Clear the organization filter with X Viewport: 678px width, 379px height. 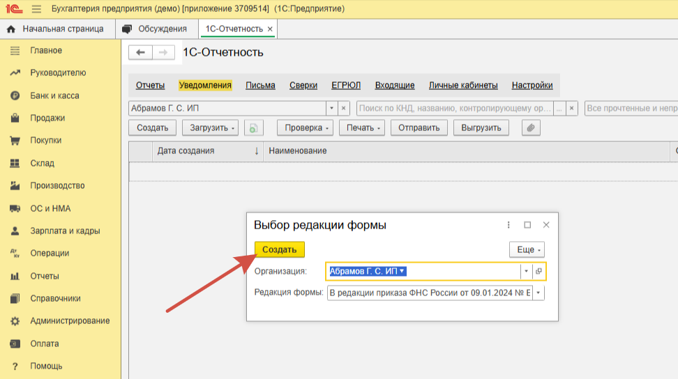coord(343,109)
